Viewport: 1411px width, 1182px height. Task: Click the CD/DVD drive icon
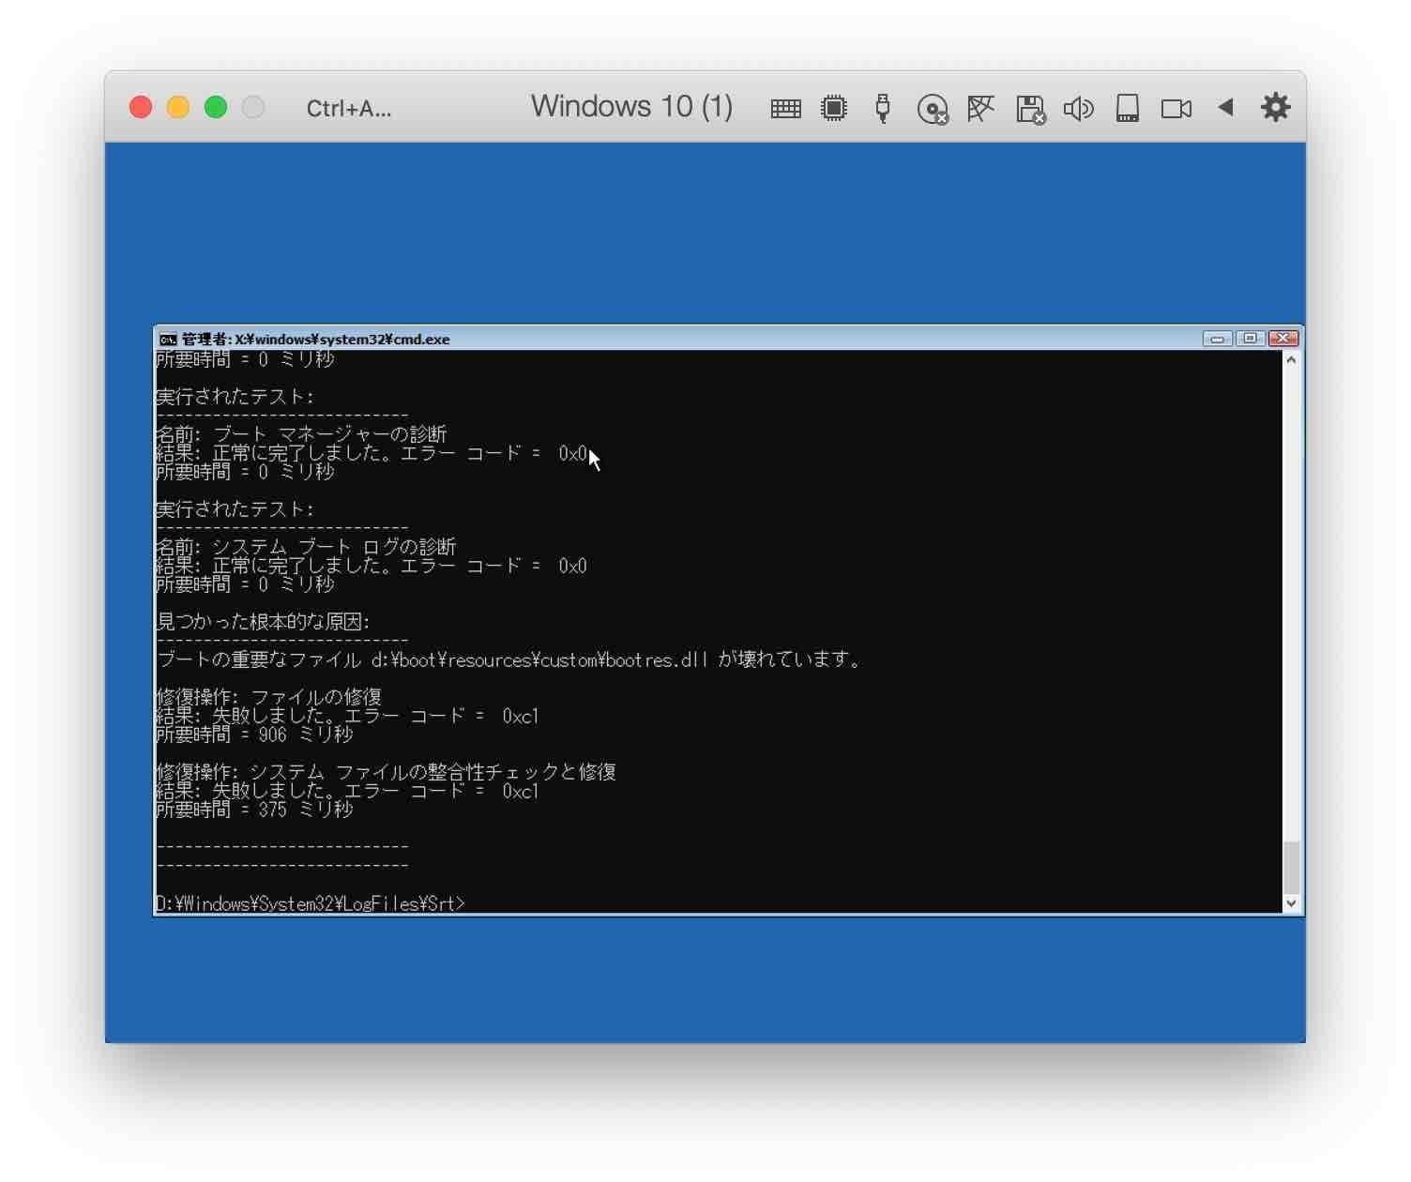pos(933,109)
